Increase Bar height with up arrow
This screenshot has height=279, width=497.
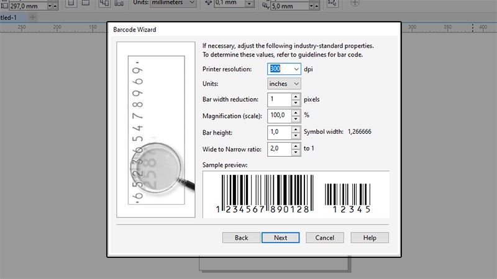[x=296, y=129]
